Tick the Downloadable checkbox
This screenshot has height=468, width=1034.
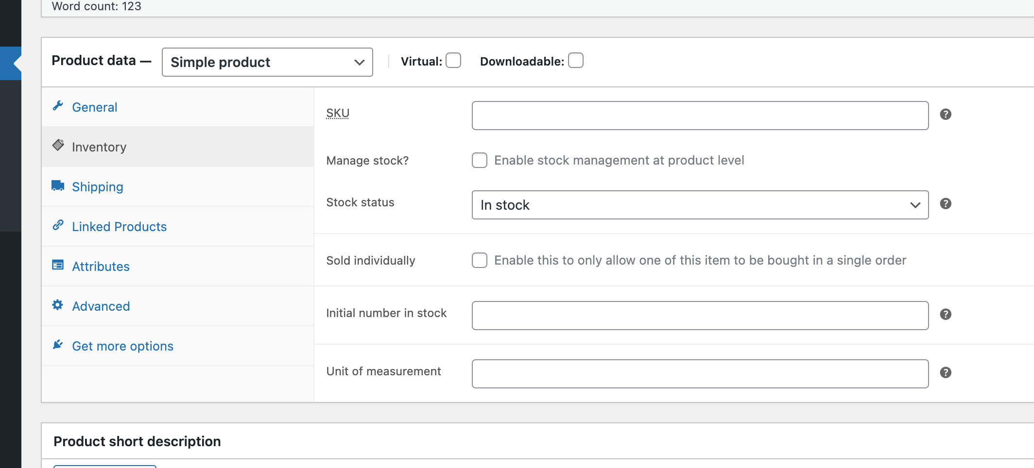pyautogui.click(x=576, y=61)
